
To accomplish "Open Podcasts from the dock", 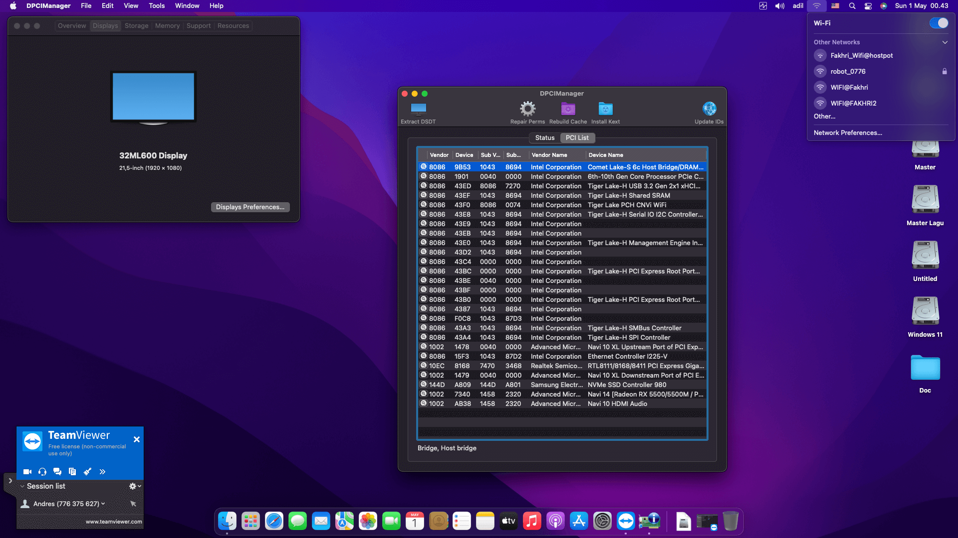I will [x=556, y=521].
